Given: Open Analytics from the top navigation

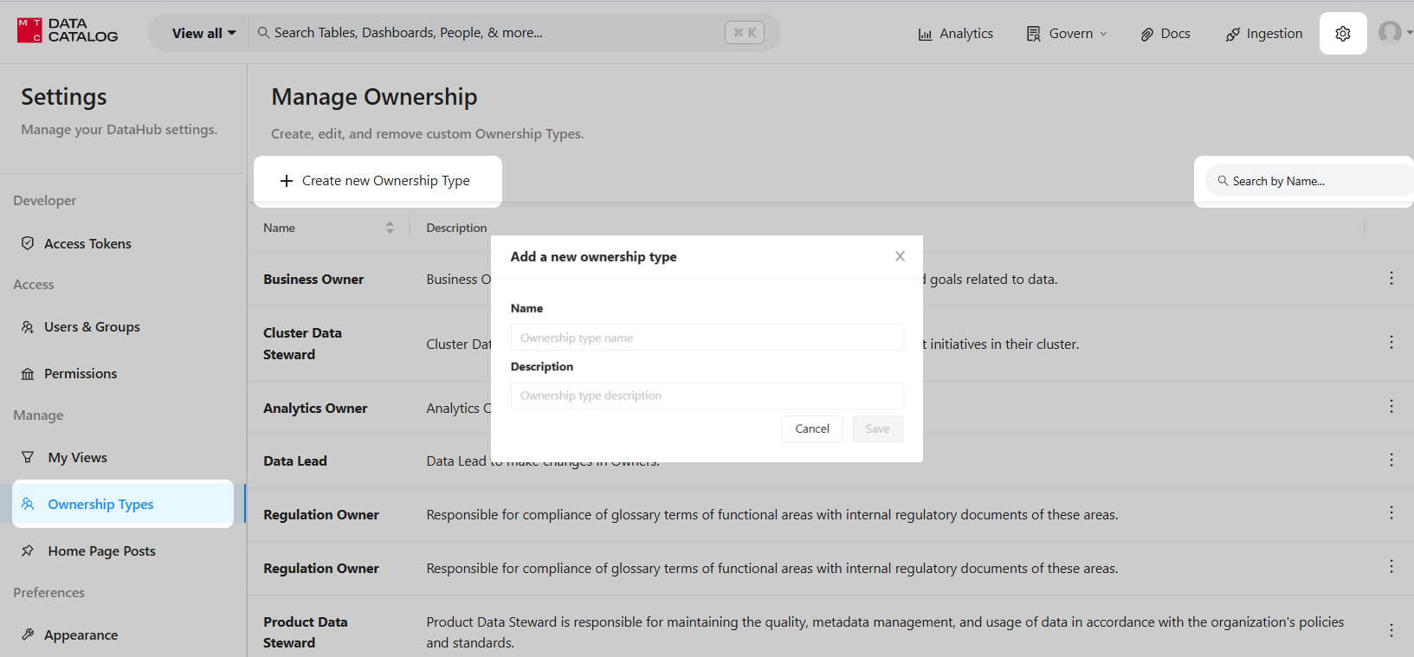Looking at the screenshot, I should click(x=955, y=34).
